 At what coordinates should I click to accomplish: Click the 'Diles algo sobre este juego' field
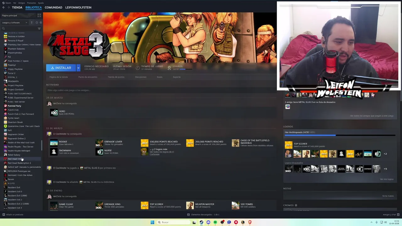coord(161,90)
